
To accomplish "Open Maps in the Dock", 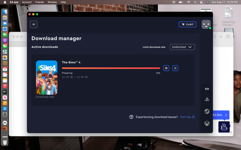I will pos(5,52).
